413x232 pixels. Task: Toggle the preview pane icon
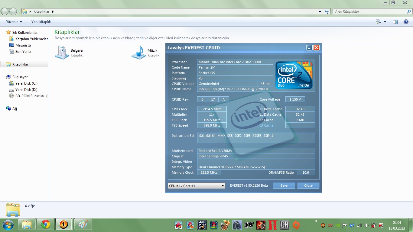[x=395, y=22]
